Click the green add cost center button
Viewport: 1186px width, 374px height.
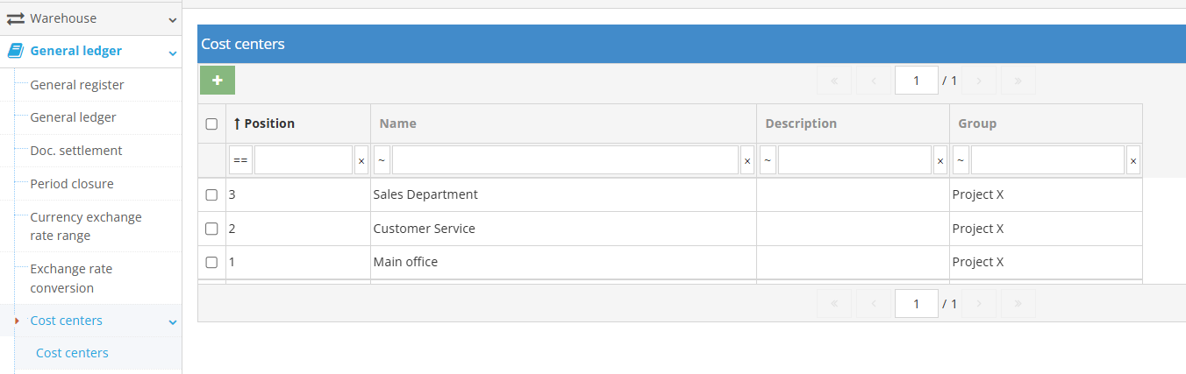tap(218, 80)
